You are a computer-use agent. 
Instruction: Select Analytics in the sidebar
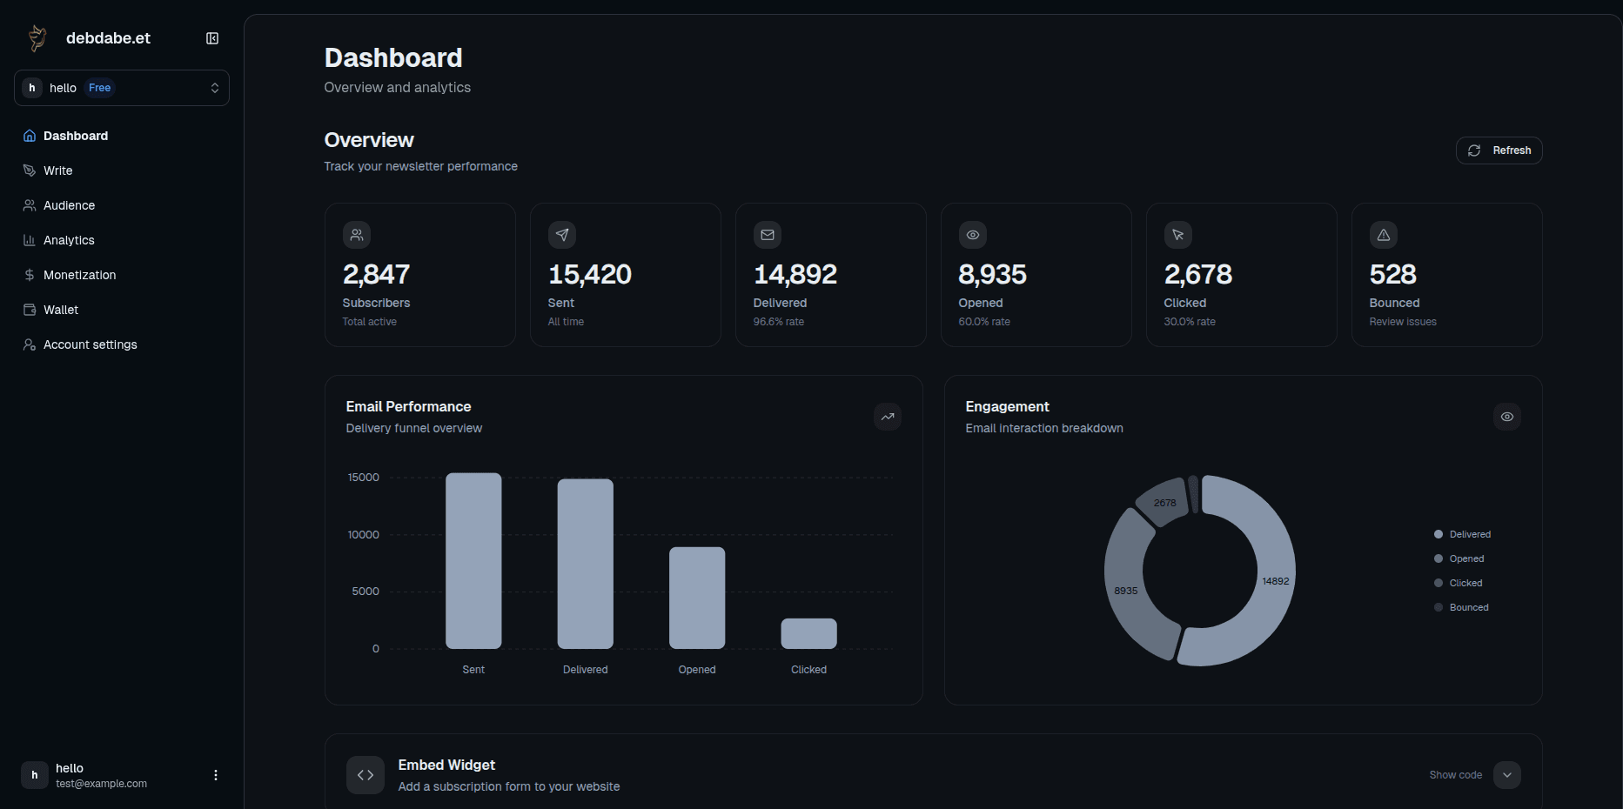[69, 240]
